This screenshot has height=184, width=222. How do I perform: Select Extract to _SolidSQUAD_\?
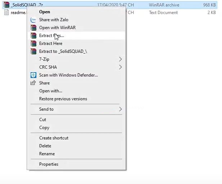click(x=76, y=51)
